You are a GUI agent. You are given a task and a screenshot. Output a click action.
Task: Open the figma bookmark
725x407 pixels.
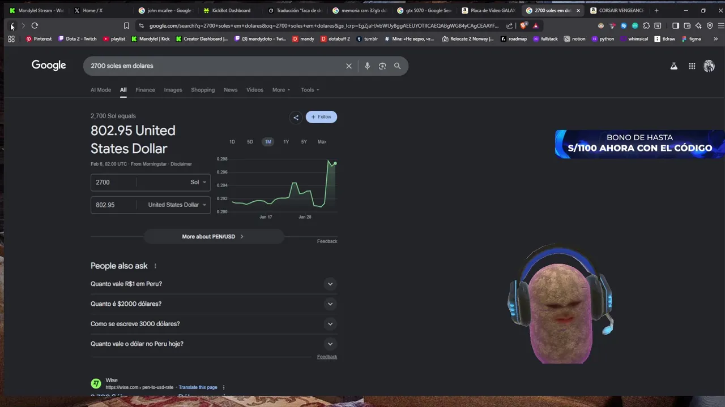click(x=692, y=39)
